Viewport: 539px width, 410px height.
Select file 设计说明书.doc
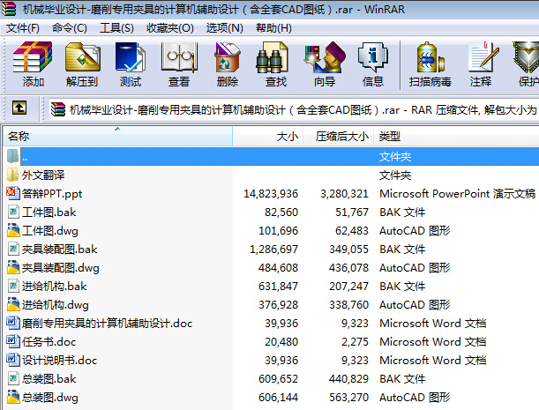click(59, 361)
